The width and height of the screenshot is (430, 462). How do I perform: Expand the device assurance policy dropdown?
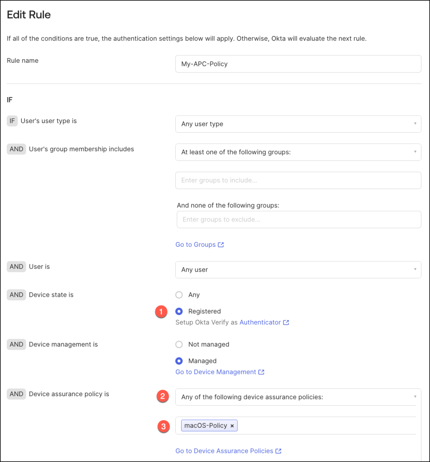(x=298, y=397)
